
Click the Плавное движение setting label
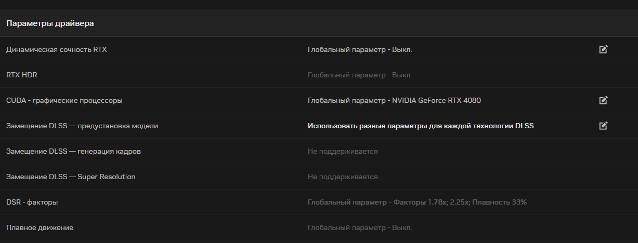40,227
